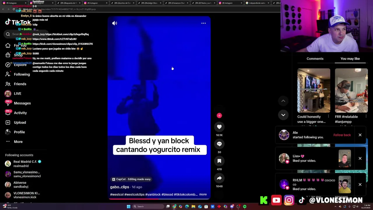Open the #yanblock hashtag
The width and height of the screenshot is (373, 210).
pyautogui.click(x=153, y=194)
